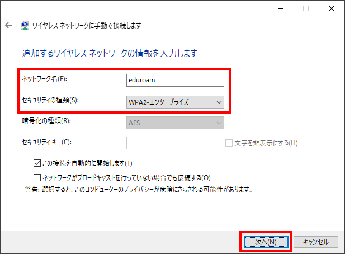This screenshot has height=254, width=345.
Task: Click the 暗号化の種類(R) label
Action: pos(46,121)
